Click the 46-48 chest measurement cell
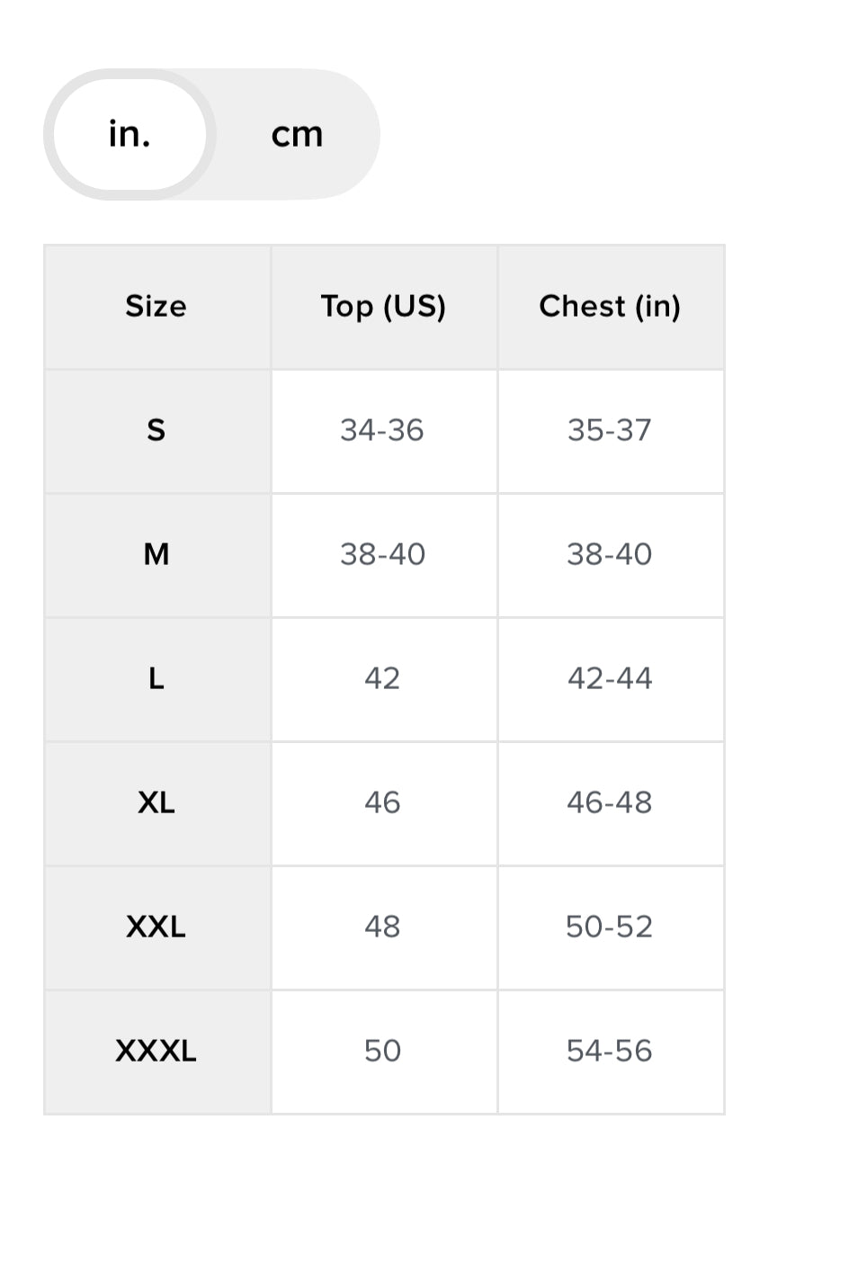The width and height of the screenshot is (849, 1281). (x=610, y=803)
